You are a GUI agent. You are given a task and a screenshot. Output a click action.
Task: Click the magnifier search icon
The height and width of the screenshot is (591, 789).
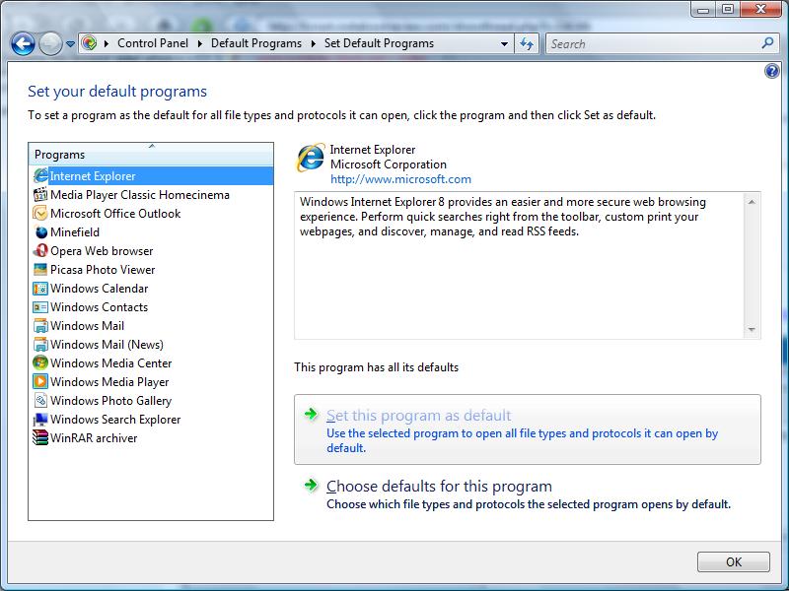point(768,43)
